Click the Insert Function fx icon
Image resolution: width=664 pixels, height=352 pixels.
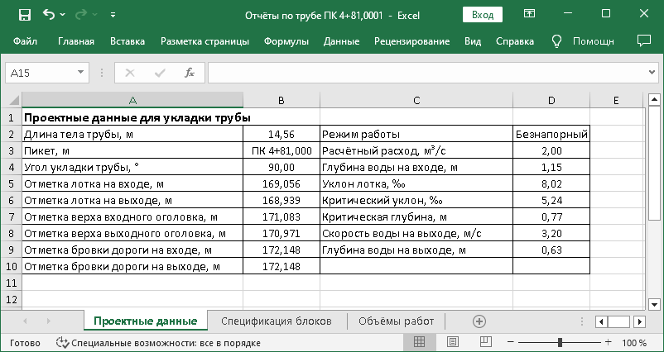(190, 73)
